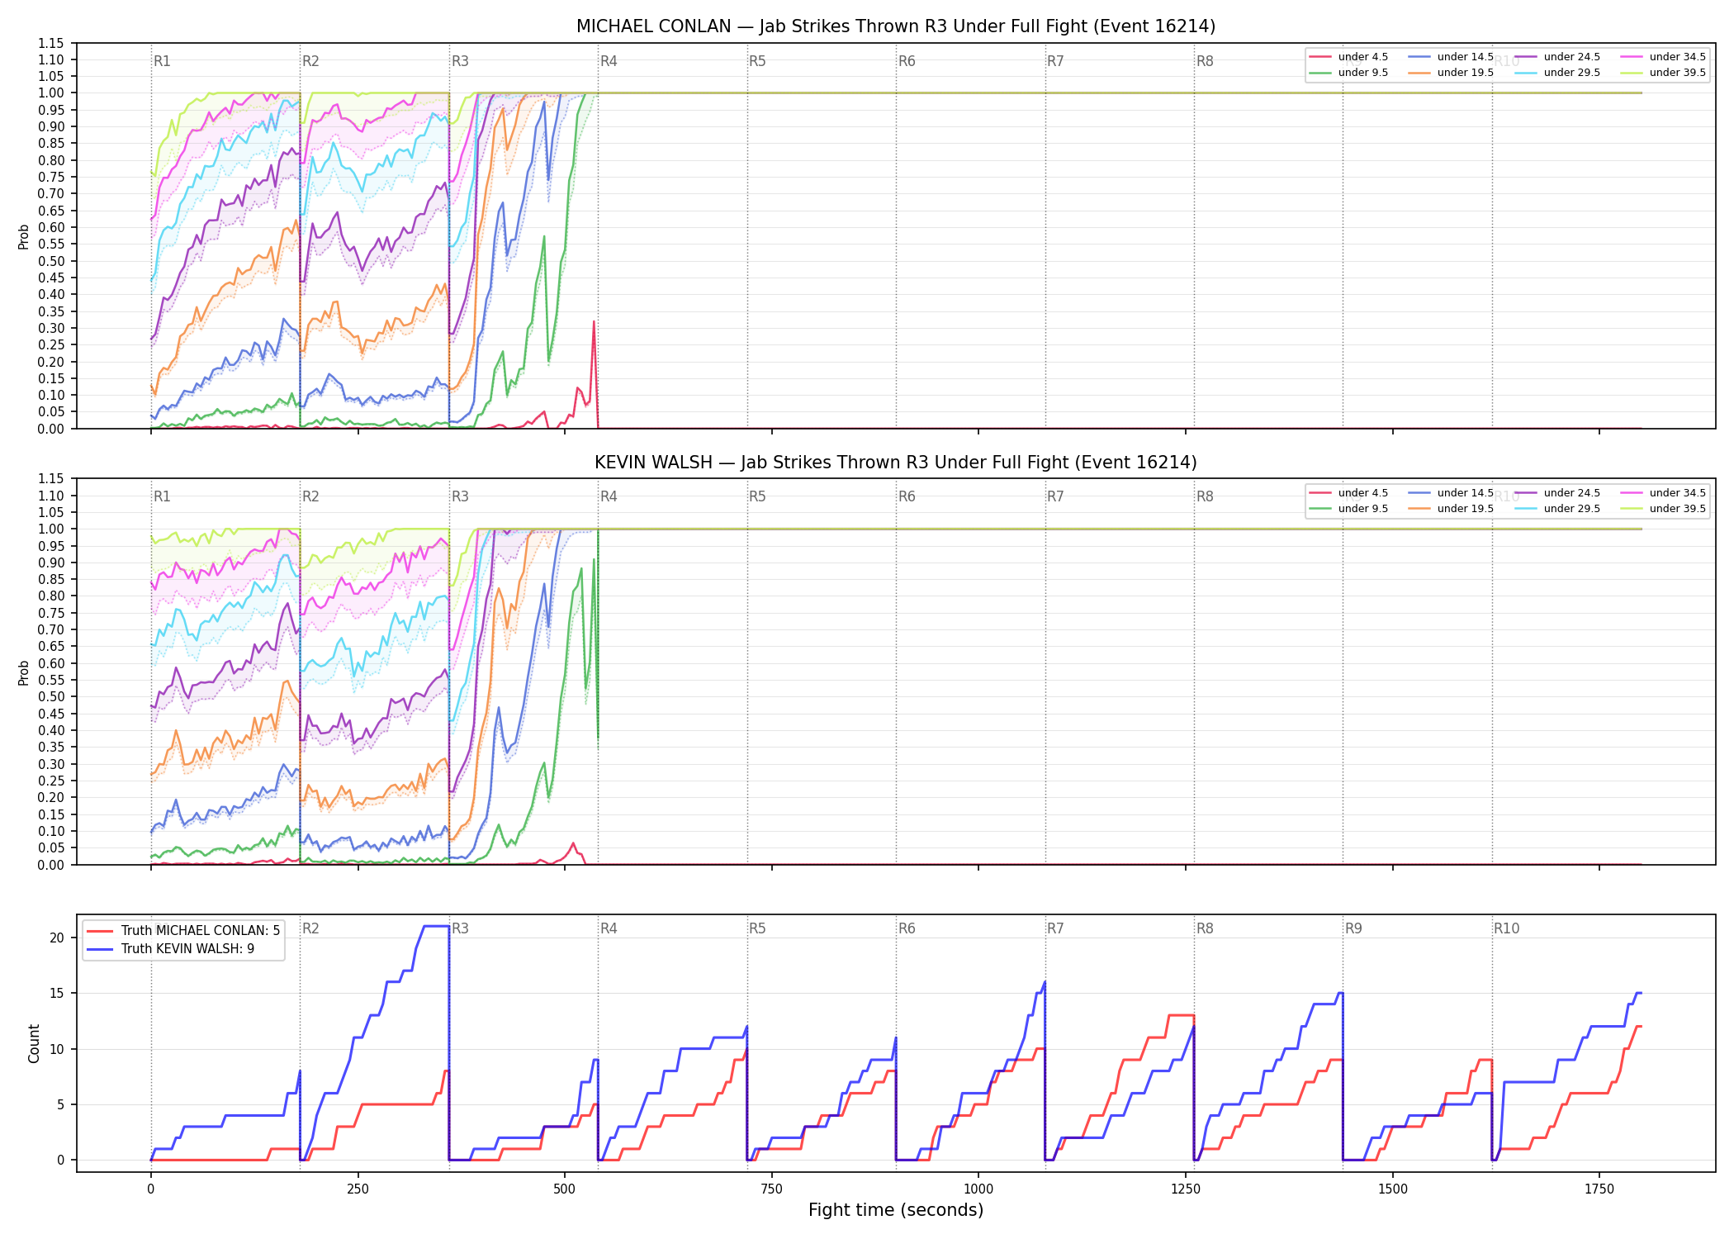Click the R3 round label in Walsh chart
Viewport: 1734px width, 1239px height.
pyautogui.click(x=460, y=496)
